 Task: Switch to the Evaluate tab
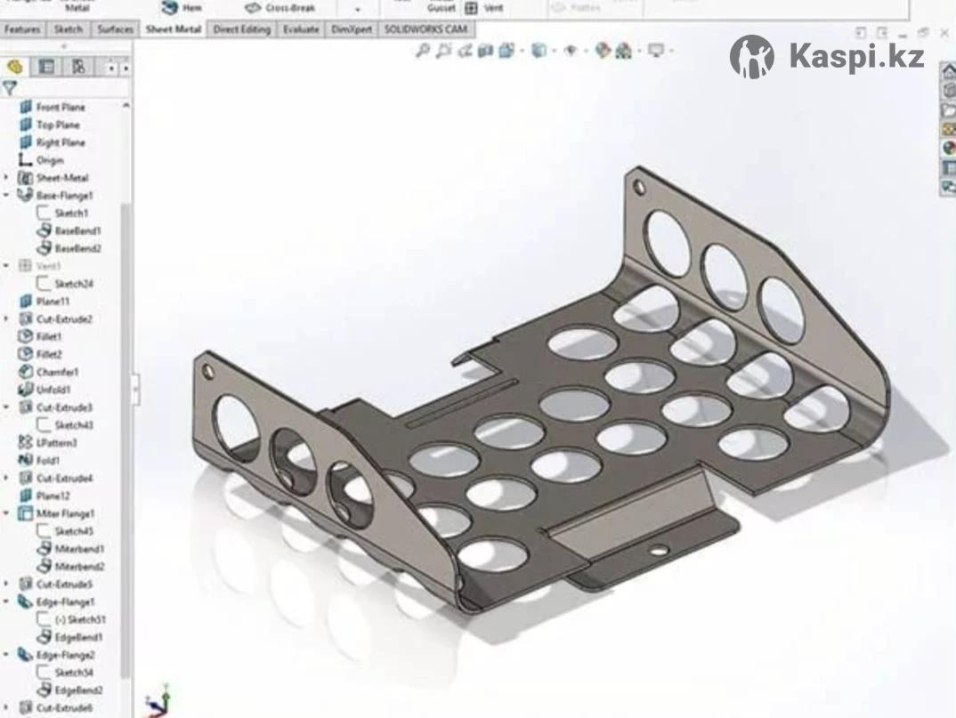click(301, 29)
